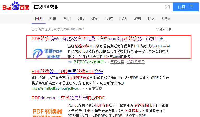Screen dimensions: 200x117
Task: Open 搜索工具 options
Action: tap(166, 29)
